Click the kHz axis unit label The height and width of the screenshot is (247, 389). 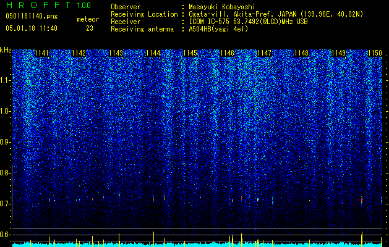pos(6,50)
